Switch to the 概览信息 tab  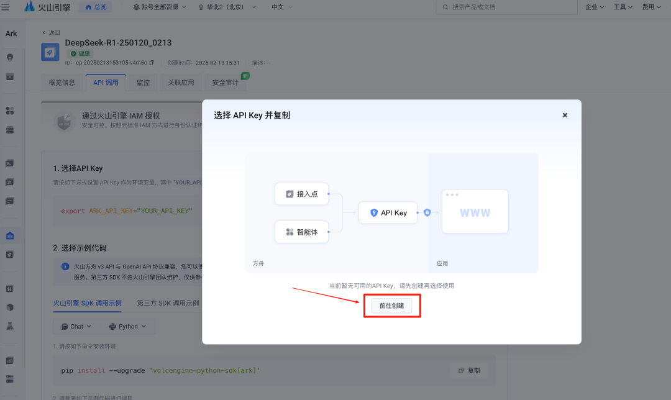(62, 83)
